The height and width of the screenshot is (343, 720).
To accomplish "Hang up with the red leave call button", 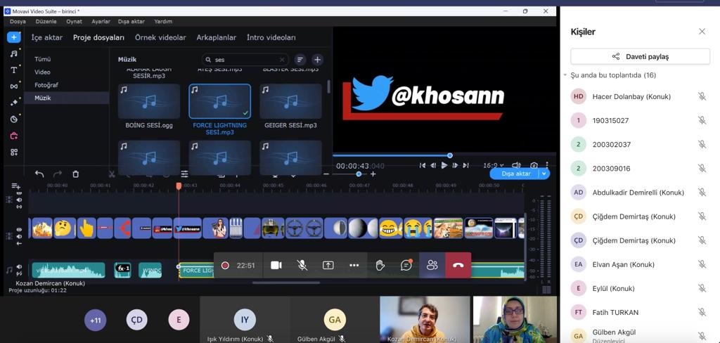I will tap(458, 265).
